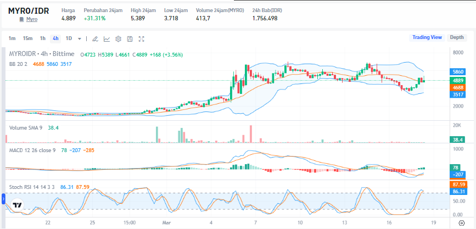Click the 15:00 time axis marker
This screenshot has height=229, width=476.
point(130,222)
